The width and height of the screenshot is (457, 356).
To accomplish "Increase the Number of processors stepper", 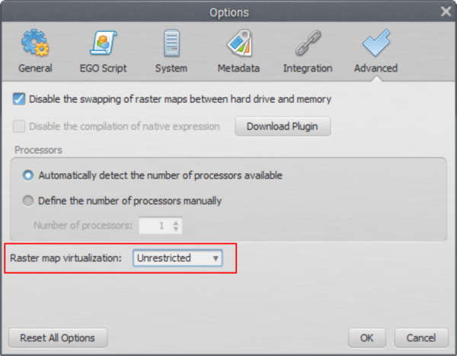I will (x=176, y=223).
